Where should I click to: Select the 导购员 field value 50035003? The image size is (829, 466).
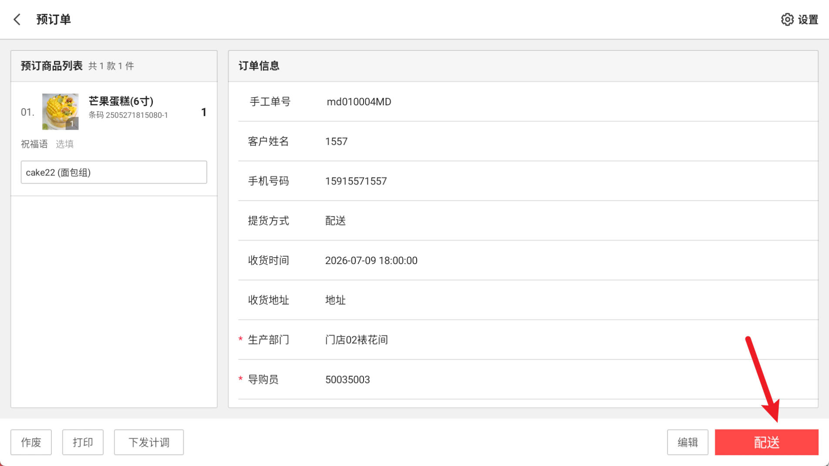(347, 379)
